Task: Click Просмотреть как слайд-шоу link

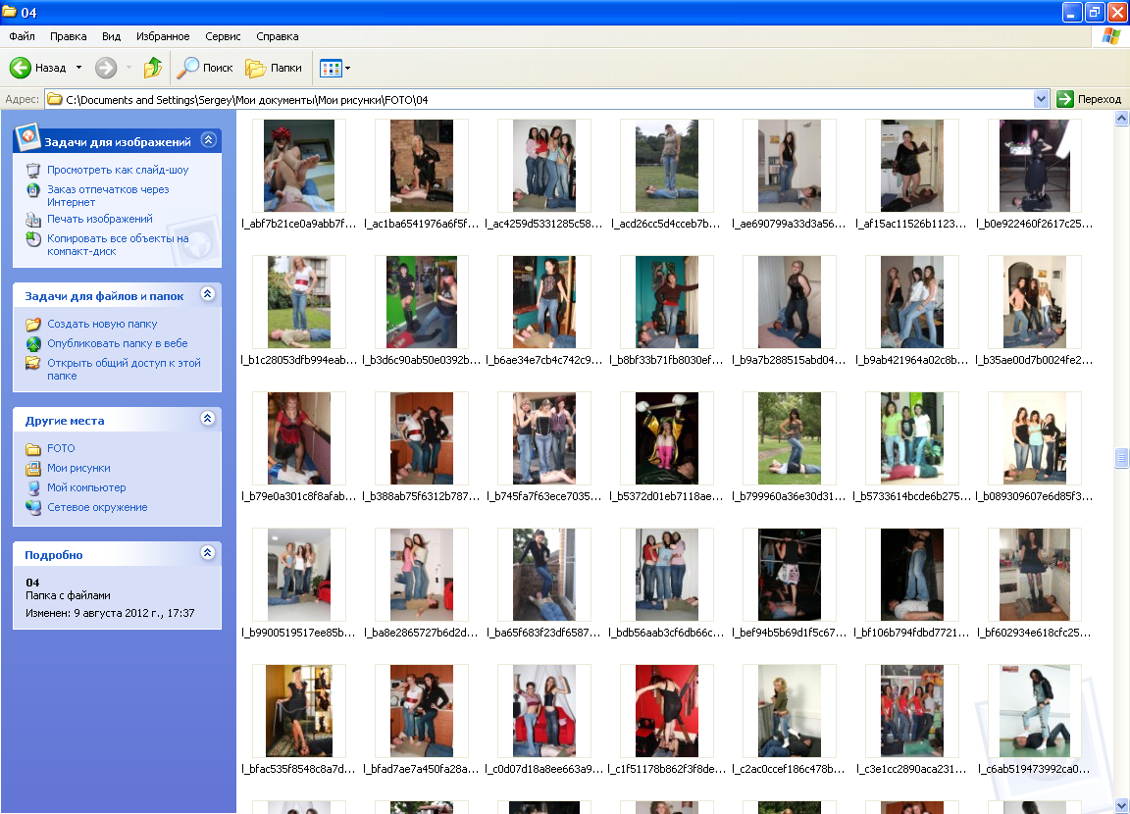Action: click(118, 170)
